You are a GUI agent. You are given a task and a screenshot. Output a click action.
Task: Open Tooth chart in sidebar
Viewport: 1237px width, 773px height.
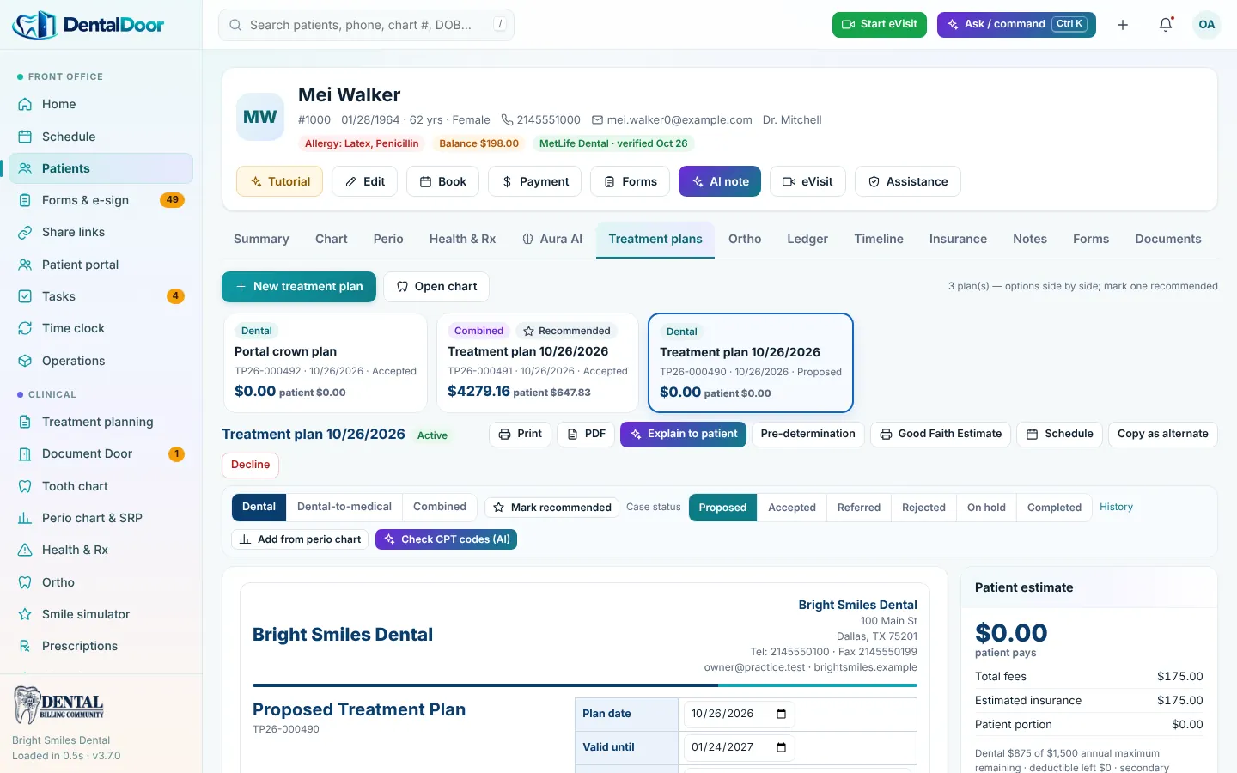coord(101,486)
